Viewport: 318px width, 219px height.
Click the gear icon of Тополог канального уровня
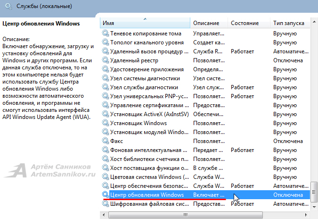(105, 42)
